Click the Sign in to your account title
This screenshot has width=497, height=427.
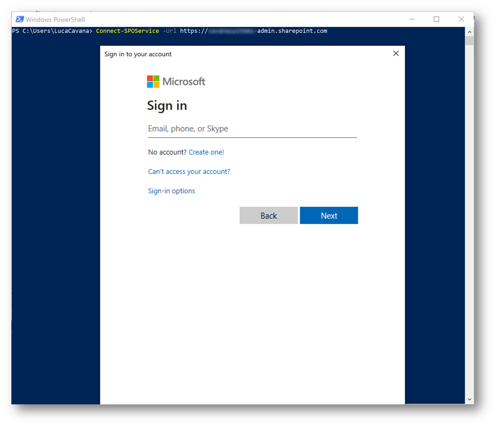(x=138, y=54)
